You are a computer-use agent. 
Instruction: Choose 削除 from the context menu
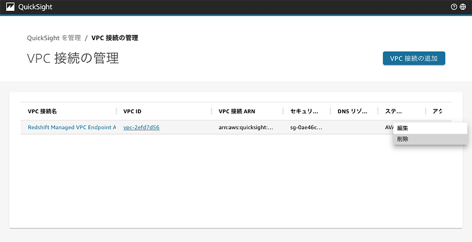tap(430, 139)
